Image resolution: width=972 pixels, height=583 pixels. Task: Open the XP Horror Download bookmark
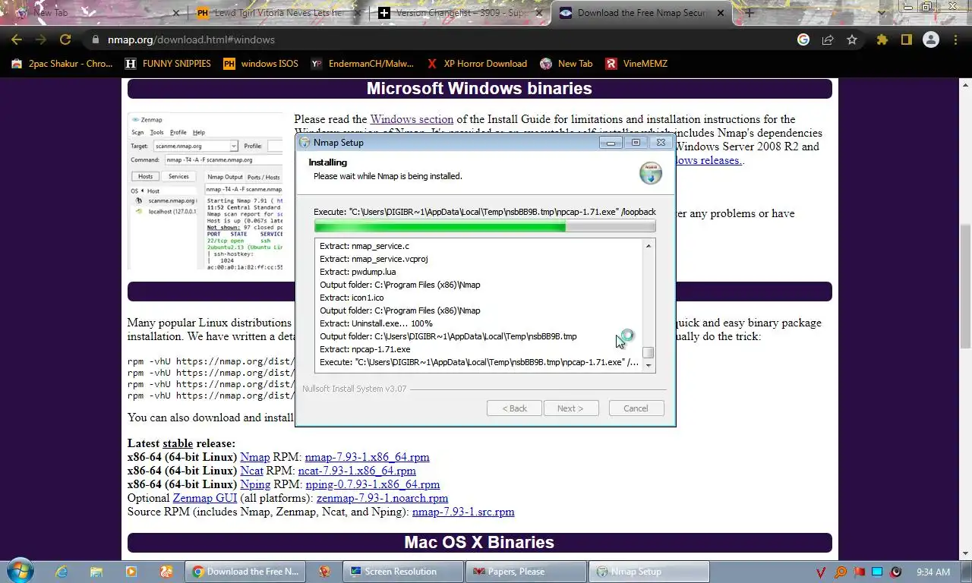[477, 64]
